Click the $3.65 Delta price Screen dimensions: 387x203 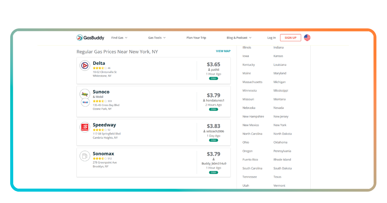click(214, 64)
